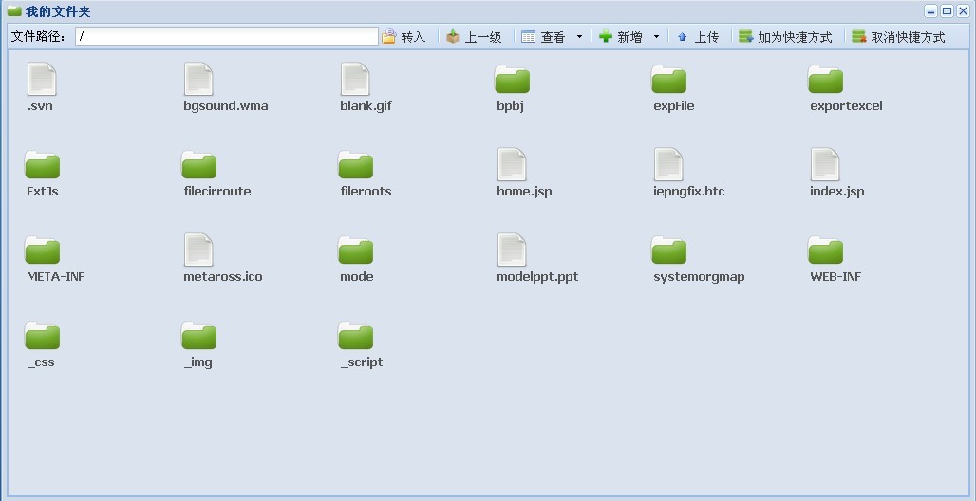
Task: Click the blank.gif name label
Action: pos(366,106)
